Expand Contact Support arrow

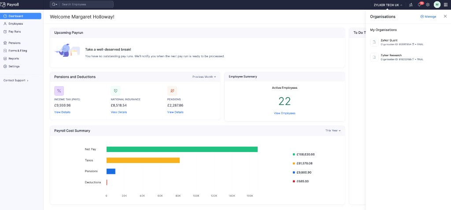[28, 80]
